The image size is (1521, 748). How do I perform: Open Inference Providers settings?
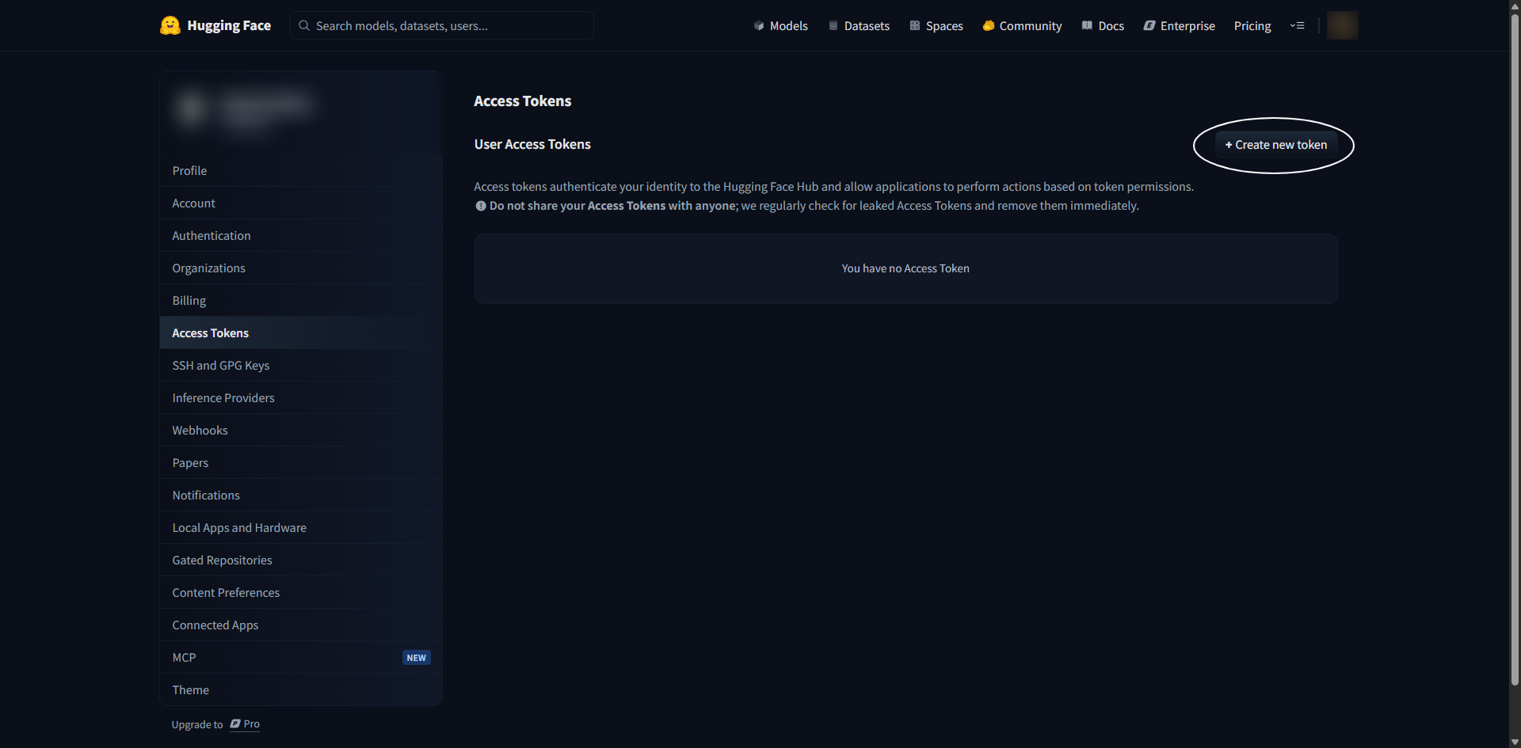click(301, 397)
